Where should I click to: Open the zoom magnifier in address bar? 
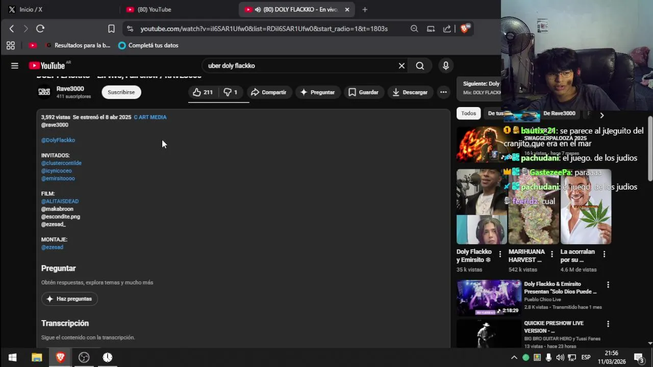click(414, 29)
